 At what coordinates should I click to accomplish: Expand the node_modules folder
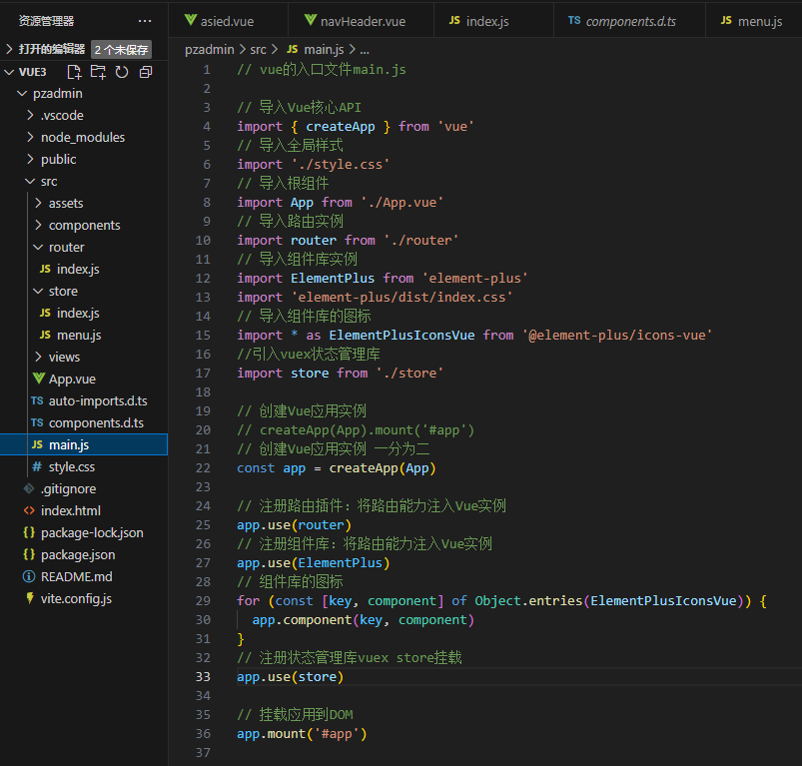point(30,138)
